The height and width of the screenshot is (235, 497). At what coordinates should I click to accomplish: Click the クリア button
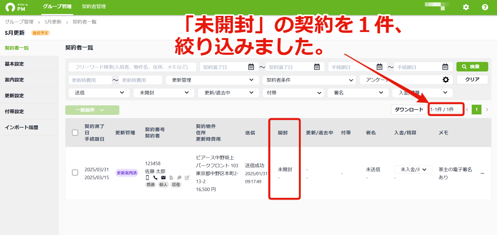click(472, 79)
